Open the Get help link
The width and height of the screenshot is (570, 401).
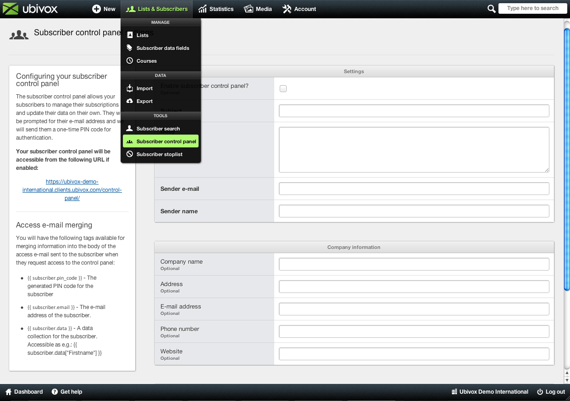pyautogui.click(x=67, y=392)
